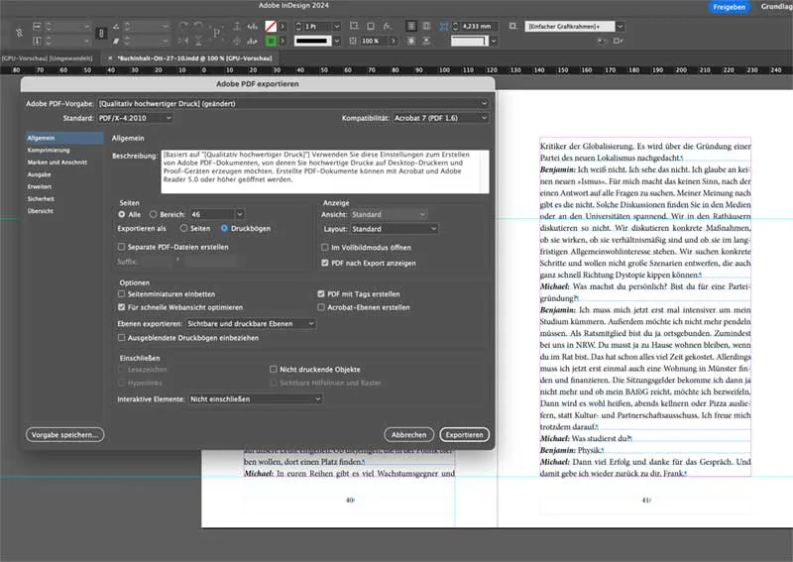The width and height of the screenshot is (793, 562).
Task: Uncheck PDF nach Export anzeigen
Action: [324, 263]
